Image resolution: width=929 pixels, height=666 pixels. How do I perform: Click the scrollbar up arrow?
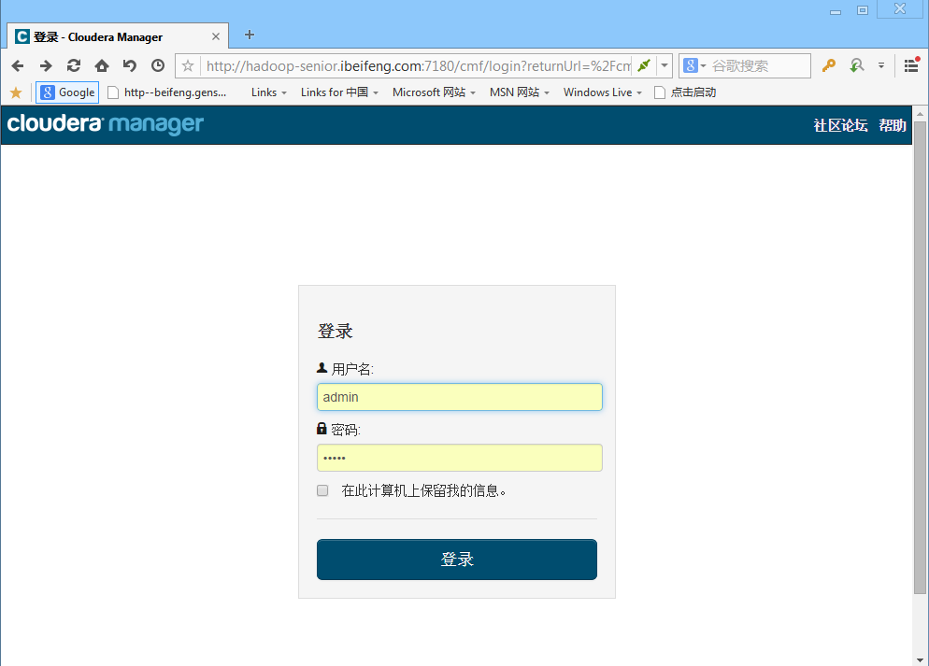tap(920, 113)
